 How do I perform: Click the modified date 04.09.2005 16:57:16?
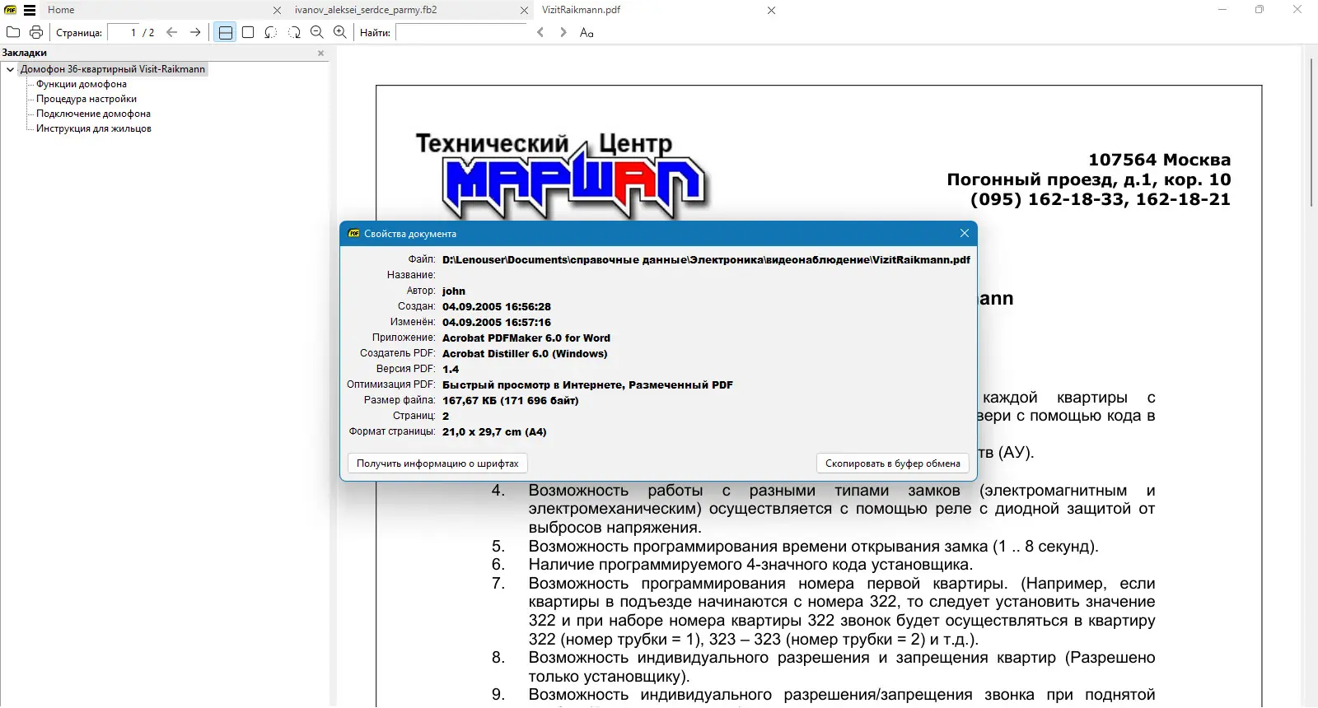click(497, 322)
